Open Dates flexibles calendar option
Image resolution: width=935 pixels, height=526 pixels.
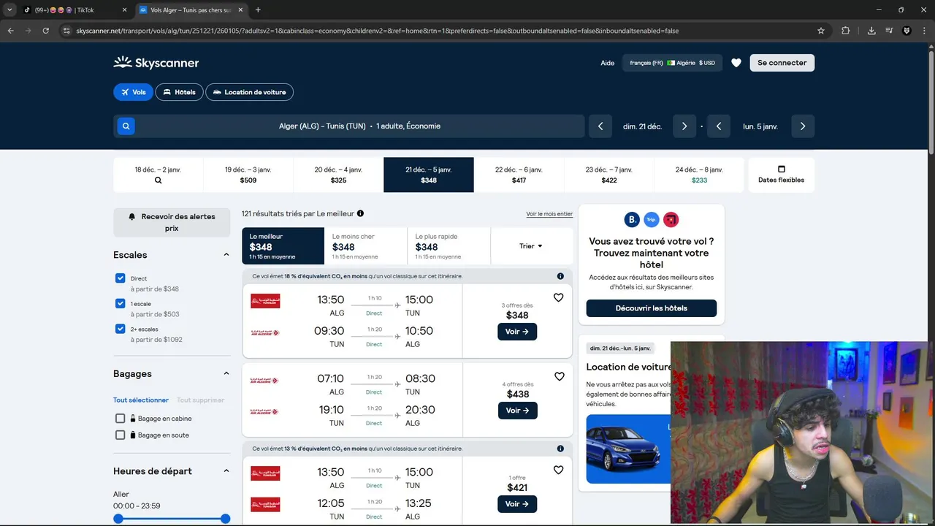point(781,175)
